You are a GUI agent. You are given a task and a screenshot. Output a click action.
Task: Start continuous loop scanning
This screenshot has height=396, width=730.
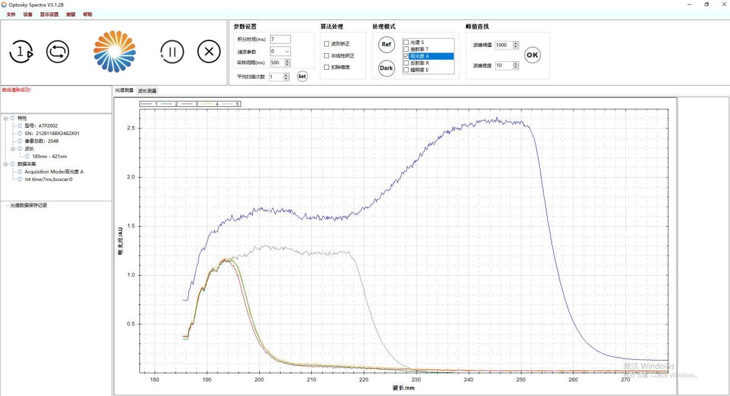(x=58, y=53)
